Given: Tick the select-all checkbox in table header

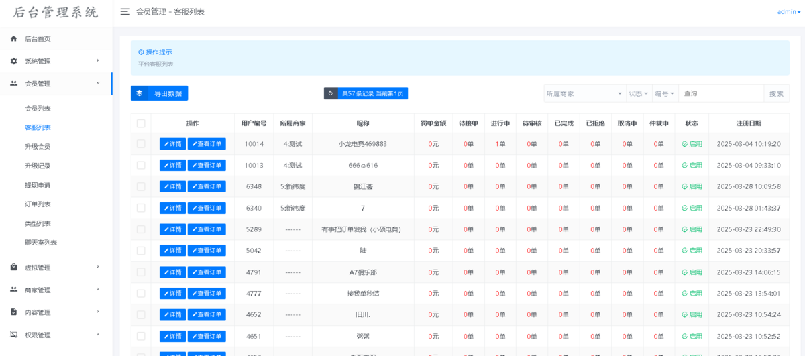Looking at the screenshot, I should (x=141, y=123).
